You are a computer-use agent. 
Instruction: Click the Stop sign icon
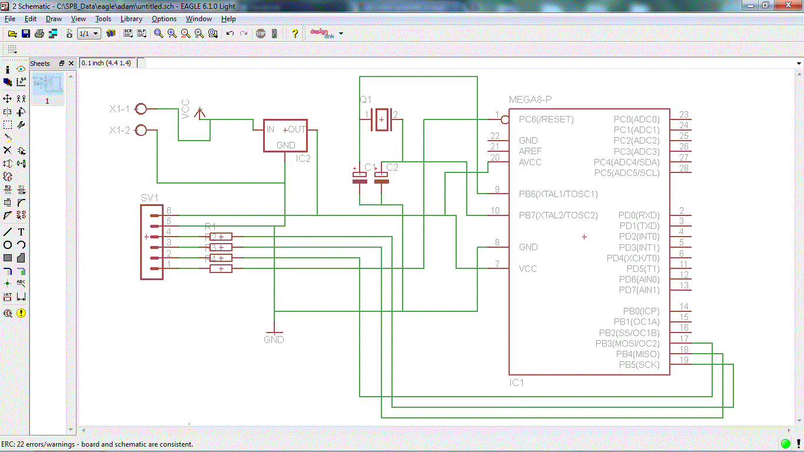click(x=261, y=34)
